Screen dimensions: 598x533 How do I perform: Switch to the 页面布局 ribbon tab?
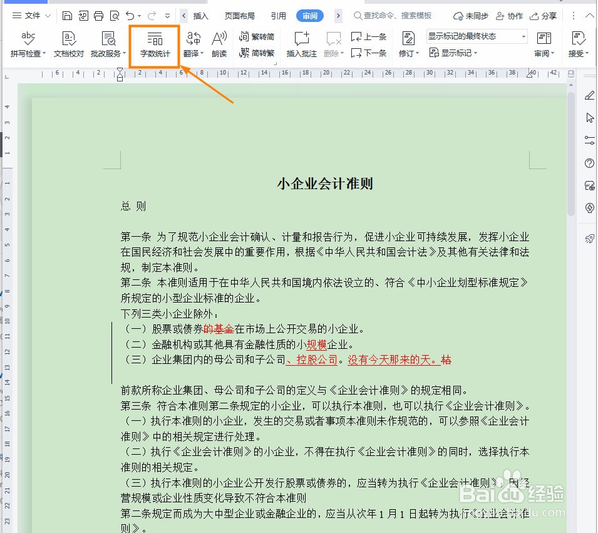239,16
